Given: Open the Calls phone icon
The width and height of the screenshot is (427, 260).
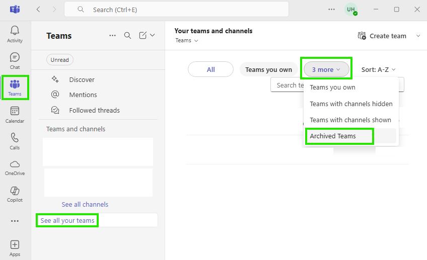Looking at the screenshot, I should pos(15,138).
